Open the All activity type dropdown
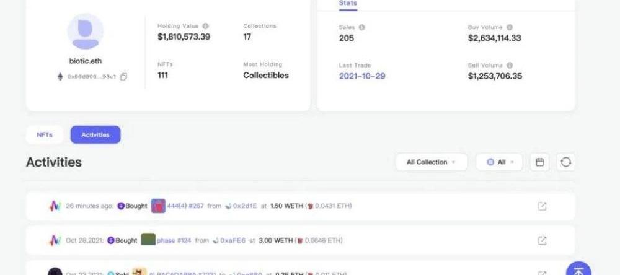Screen dimensions: 620x275 coord(498,162)
